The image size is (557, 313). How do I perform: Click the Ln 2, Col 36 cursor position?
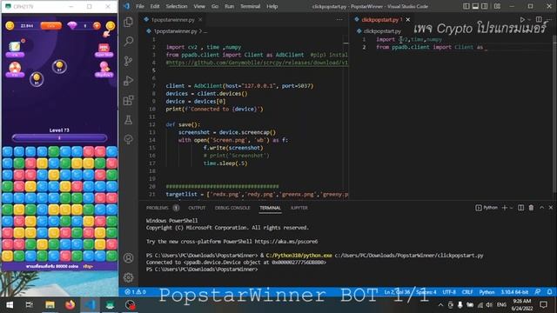(x=397, y=292)
